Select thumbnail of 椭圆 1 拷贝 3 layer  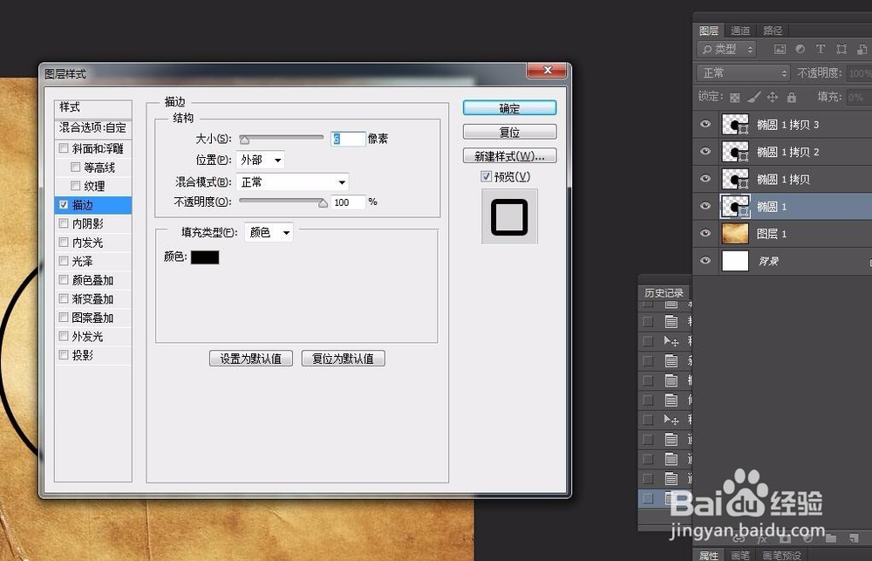point(735,124)
